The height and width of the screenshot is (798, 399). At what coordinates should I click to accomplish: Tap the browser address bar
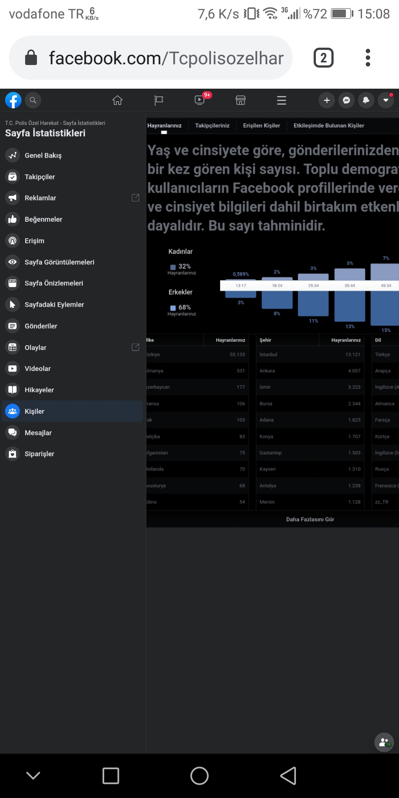click(x=151, y=58)
